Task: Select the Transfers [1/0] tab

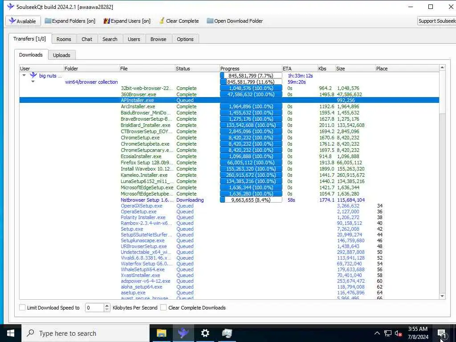Action: pos(30,39)
